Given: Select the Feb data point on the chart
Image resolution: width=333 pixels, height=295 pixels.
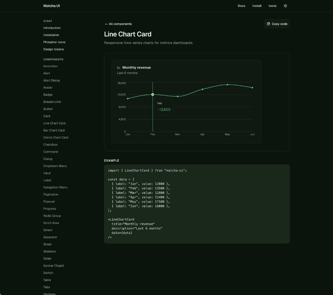Looking at the screenshot, I should click(153, 95).
